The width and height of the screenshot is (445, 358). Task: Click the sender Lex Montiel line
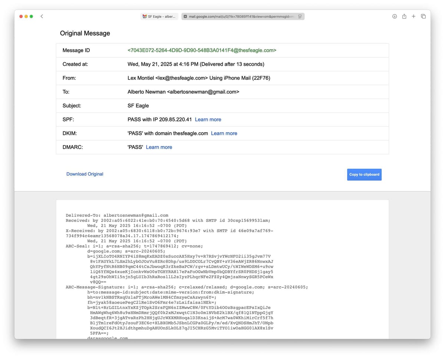(x=199, y=78)
